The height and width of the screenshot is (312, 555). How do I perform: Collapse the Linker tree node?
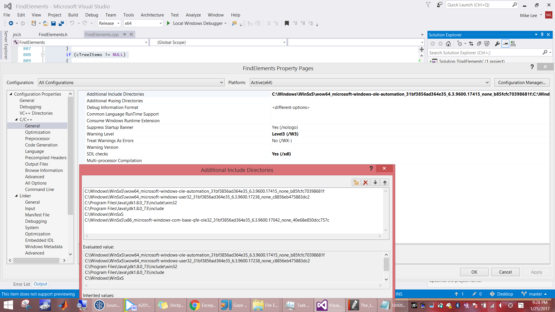[16, 196]
